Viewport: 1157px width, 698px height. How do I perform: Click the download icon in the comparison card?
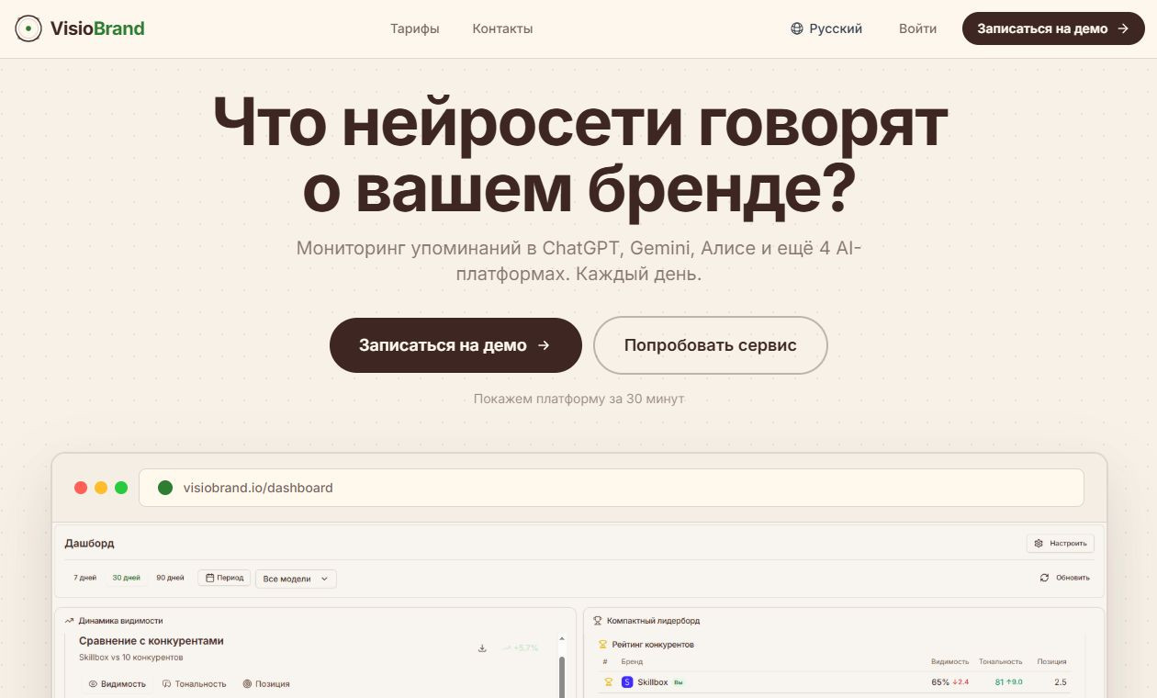click(482, 647)
